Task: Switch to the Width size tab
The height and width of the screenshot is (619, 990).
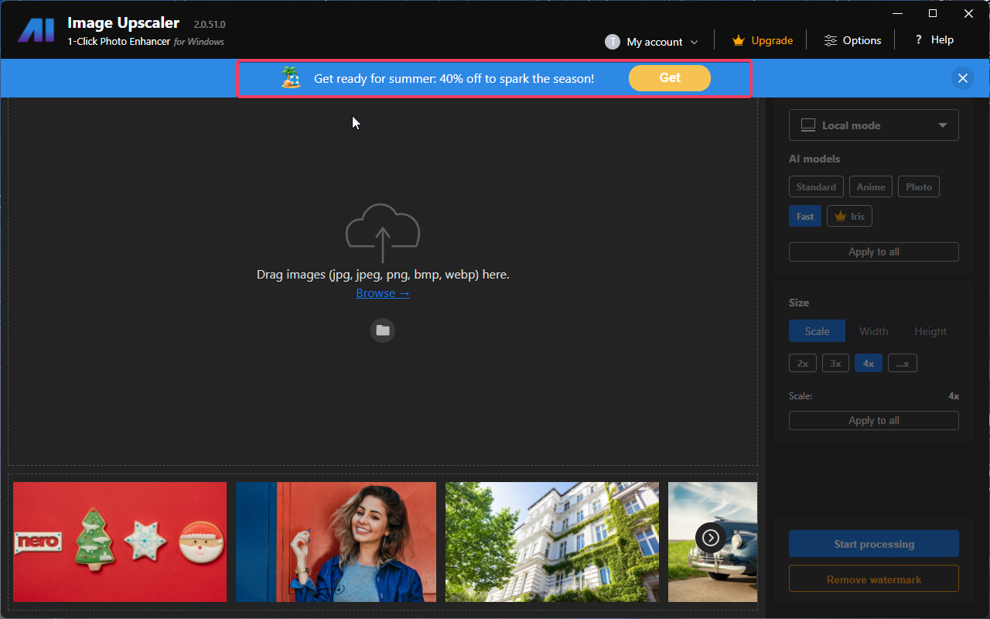Action: pos(874,331)
